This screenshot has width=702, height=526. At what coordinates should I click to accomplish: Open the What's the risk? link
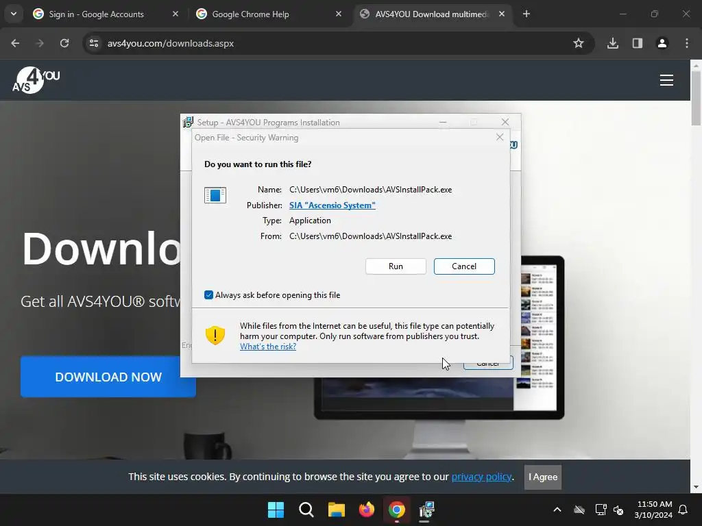[x=268, y=346]
